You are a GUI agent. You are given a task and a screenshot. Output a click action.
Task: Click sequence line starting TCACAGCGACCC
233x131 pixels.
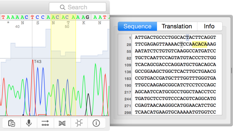175,64
